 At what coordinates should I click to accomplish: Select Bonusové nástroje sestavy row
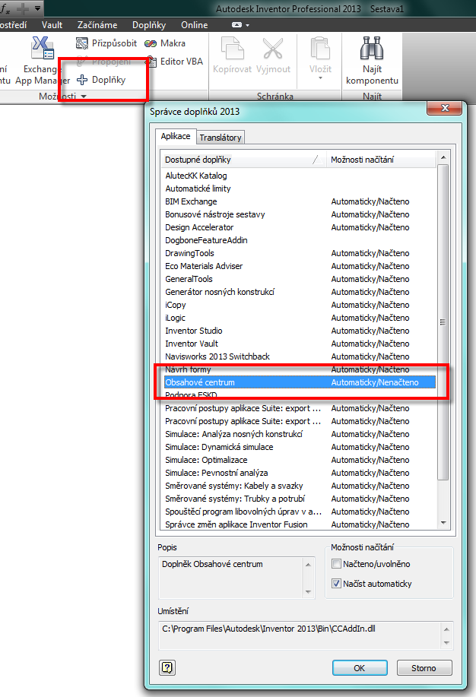pos(299,214)
